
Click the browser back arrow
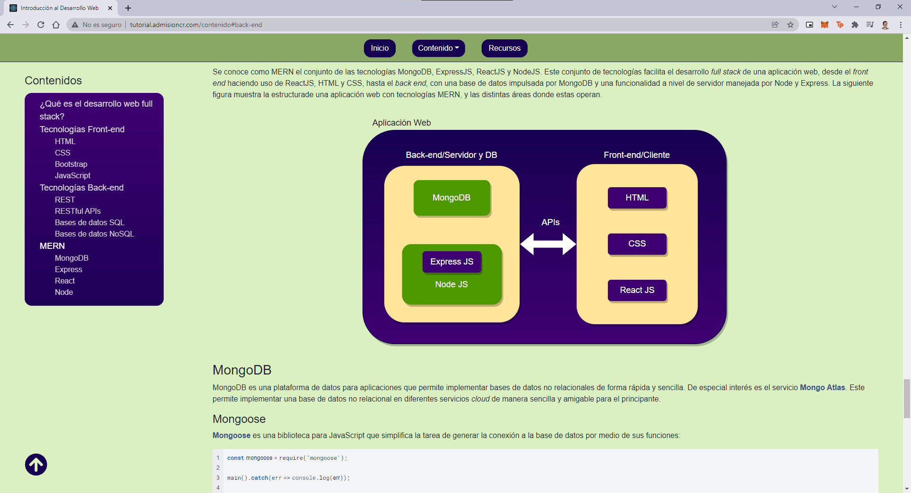click(x=10, y=25)
